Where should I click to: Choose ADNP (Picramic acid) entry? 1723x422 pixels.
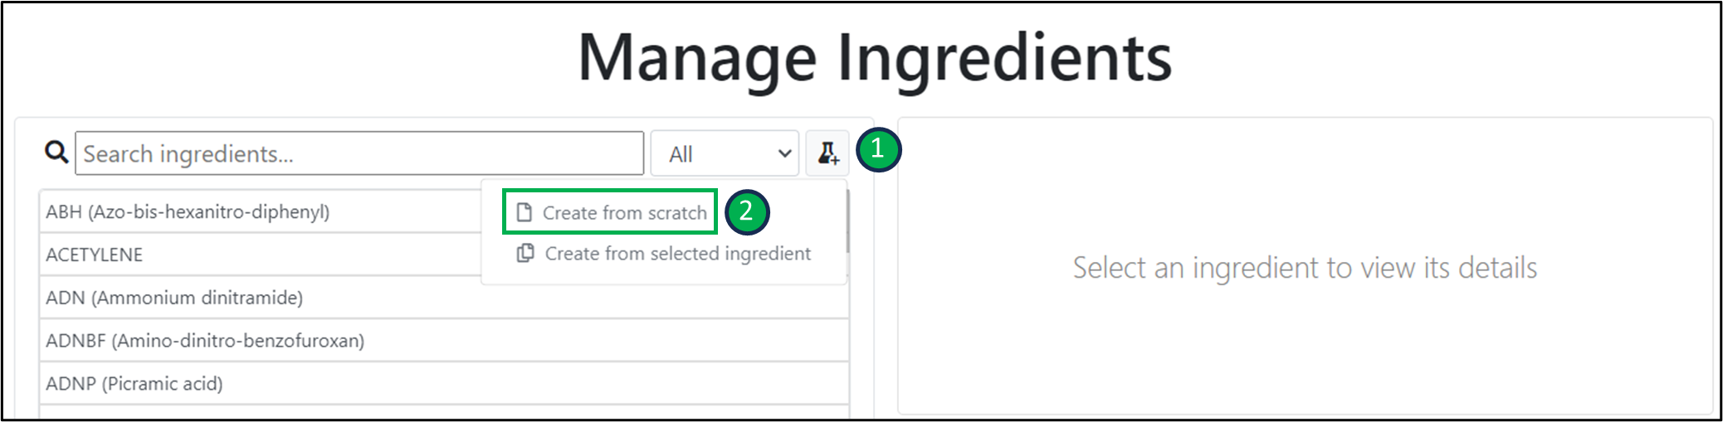pos(134,384)
